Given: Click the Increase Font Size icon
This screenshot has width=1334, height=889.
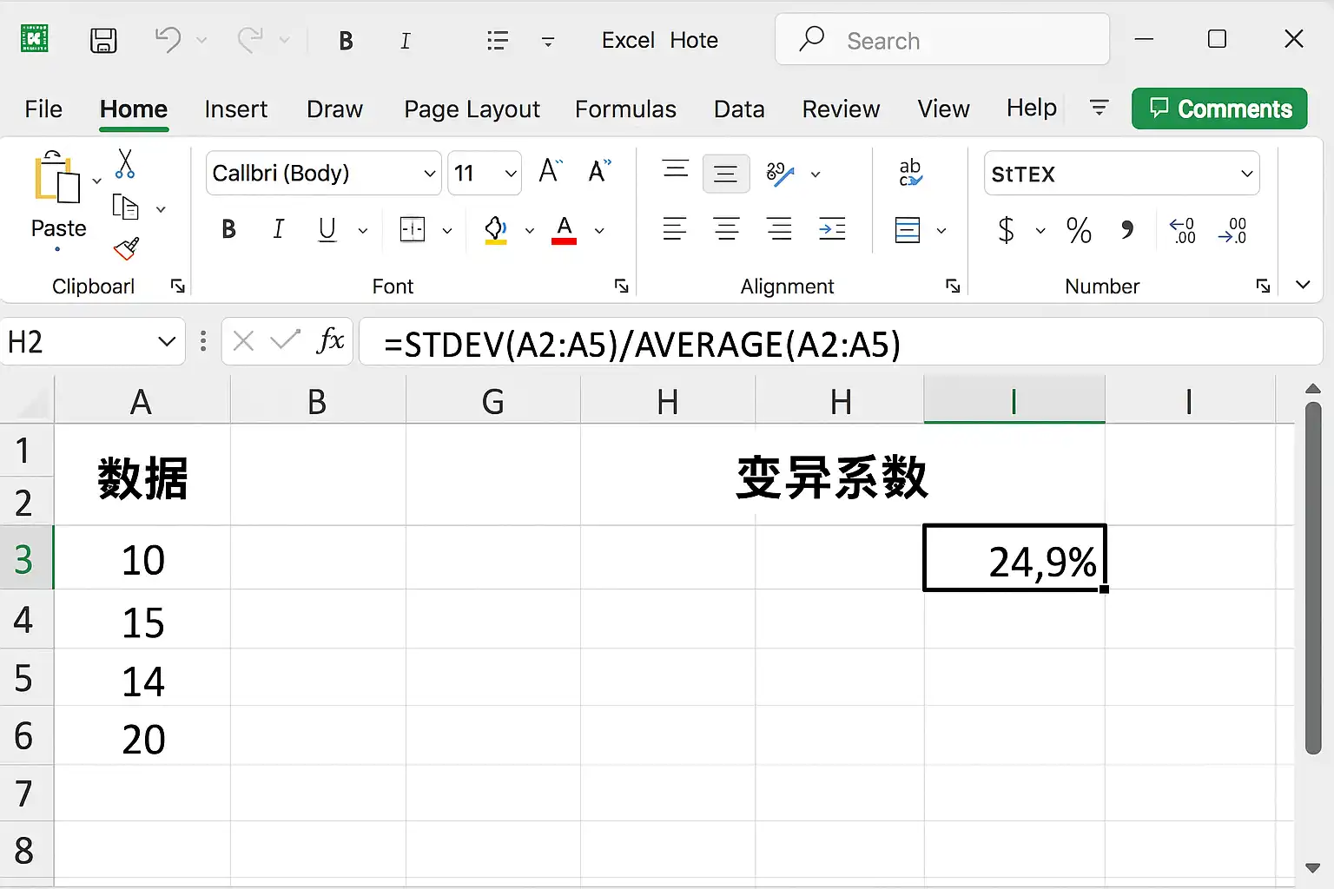Looking at the screenshot, I should [551, 171].
